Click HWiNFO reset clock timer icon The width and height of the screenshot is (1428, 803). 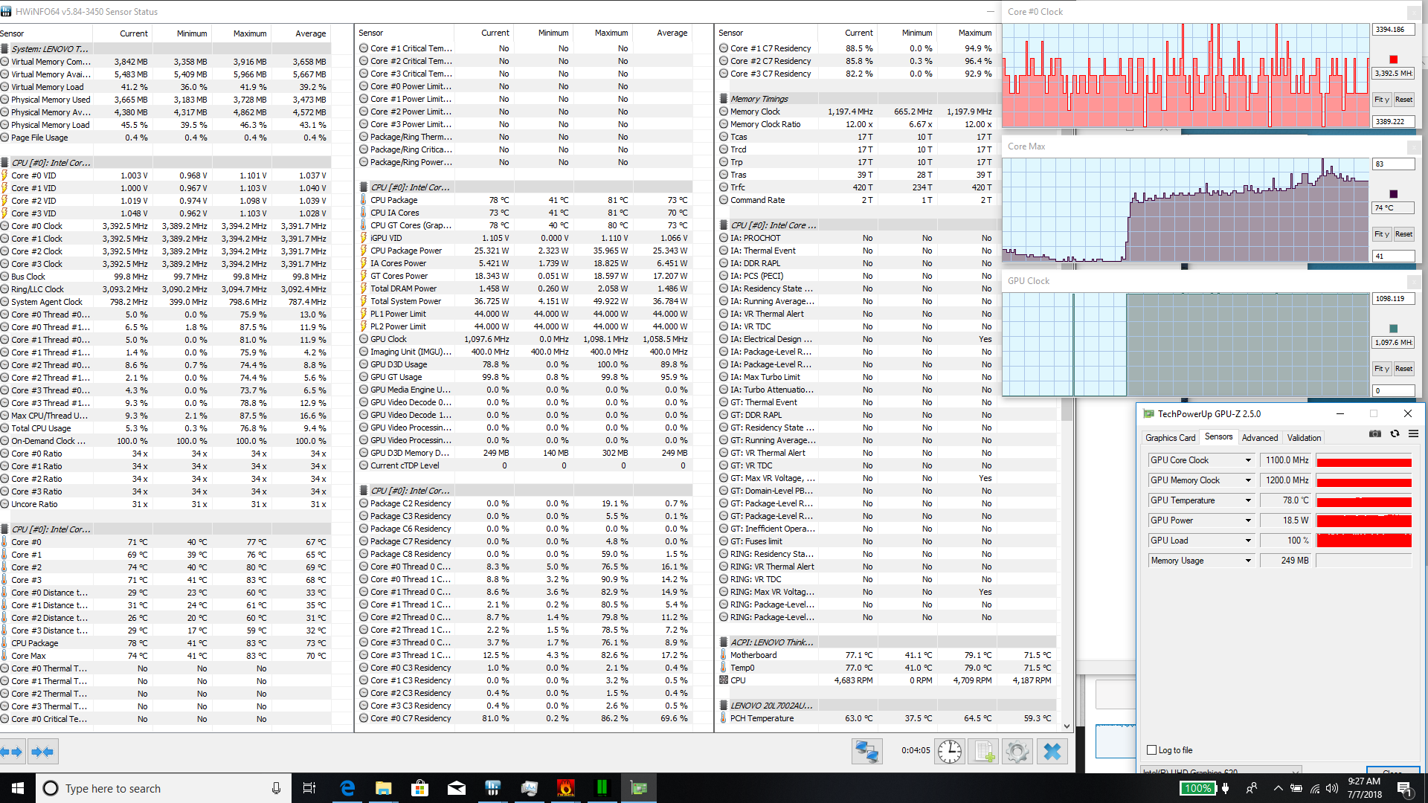click(950, 752)
